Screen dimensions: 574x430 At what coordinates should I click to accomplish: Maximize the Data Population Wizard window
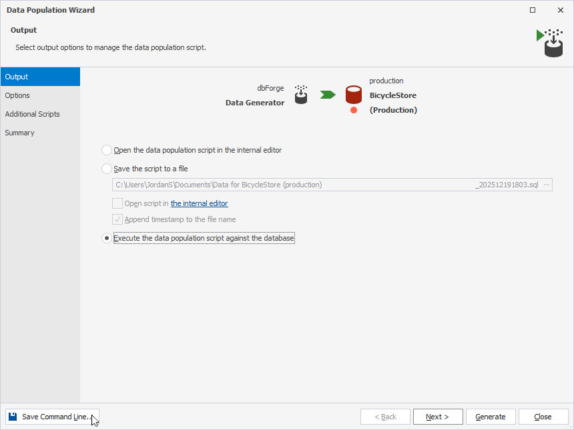pyautogui.click(x=533, y=10)
